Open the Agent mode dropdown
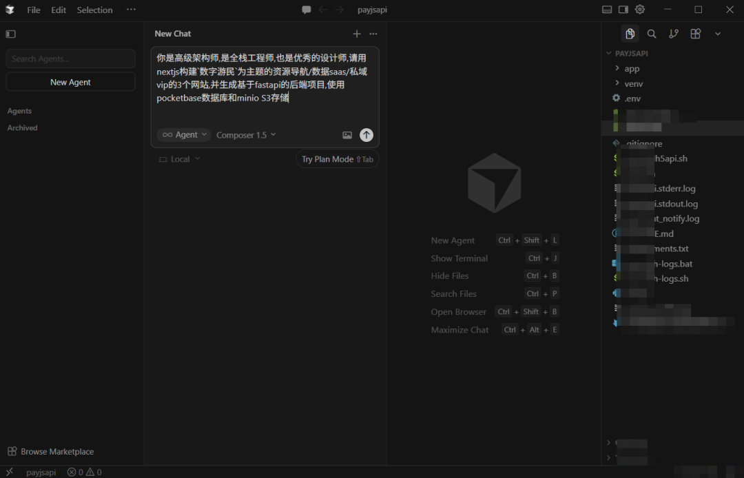The height and width of the screenshot is (478, 744). (x=184, y=135)
